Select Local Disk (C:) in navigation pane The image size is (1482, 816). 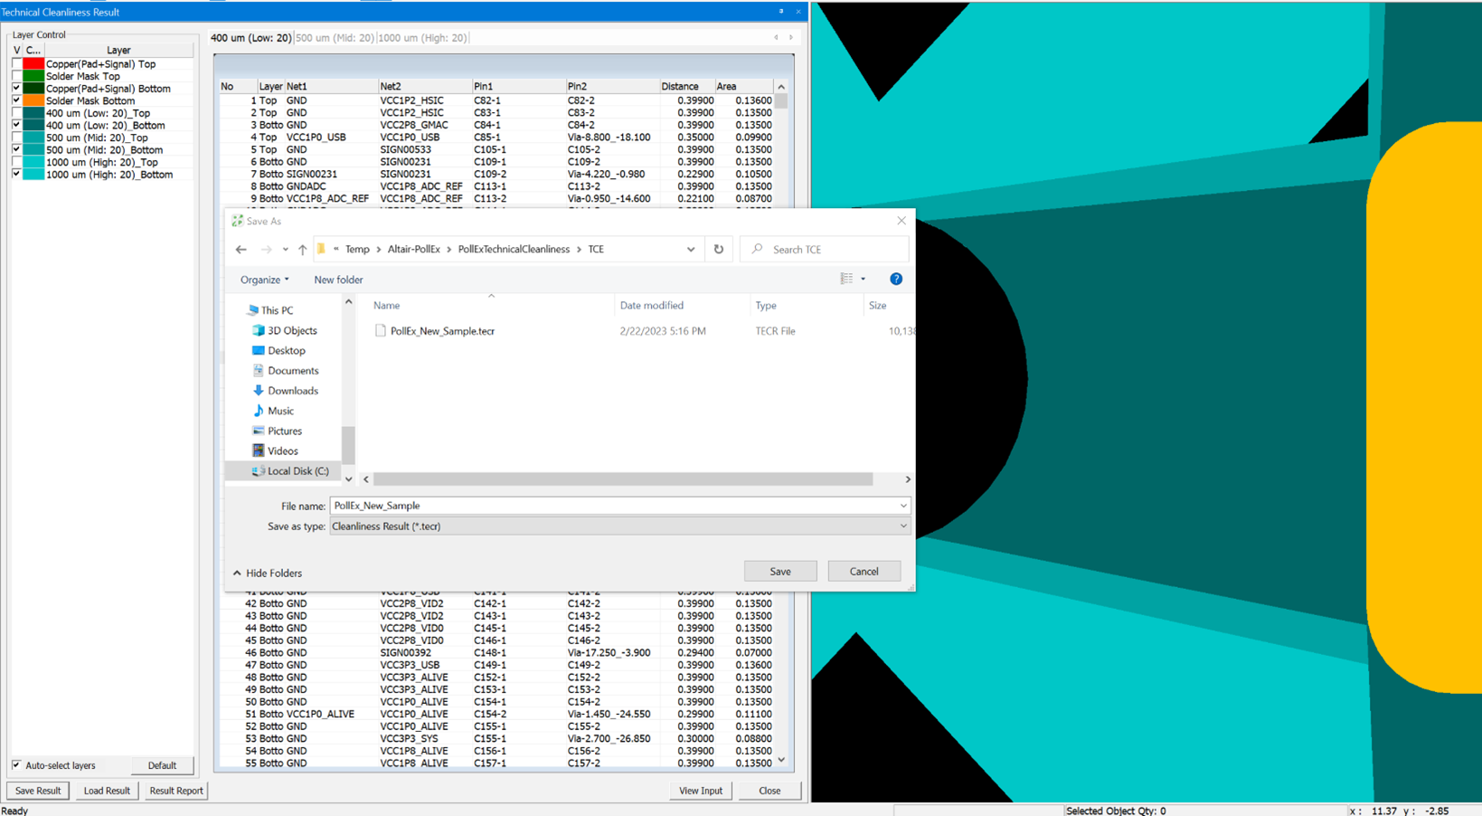pyautogui.click(x=297, y=471)
